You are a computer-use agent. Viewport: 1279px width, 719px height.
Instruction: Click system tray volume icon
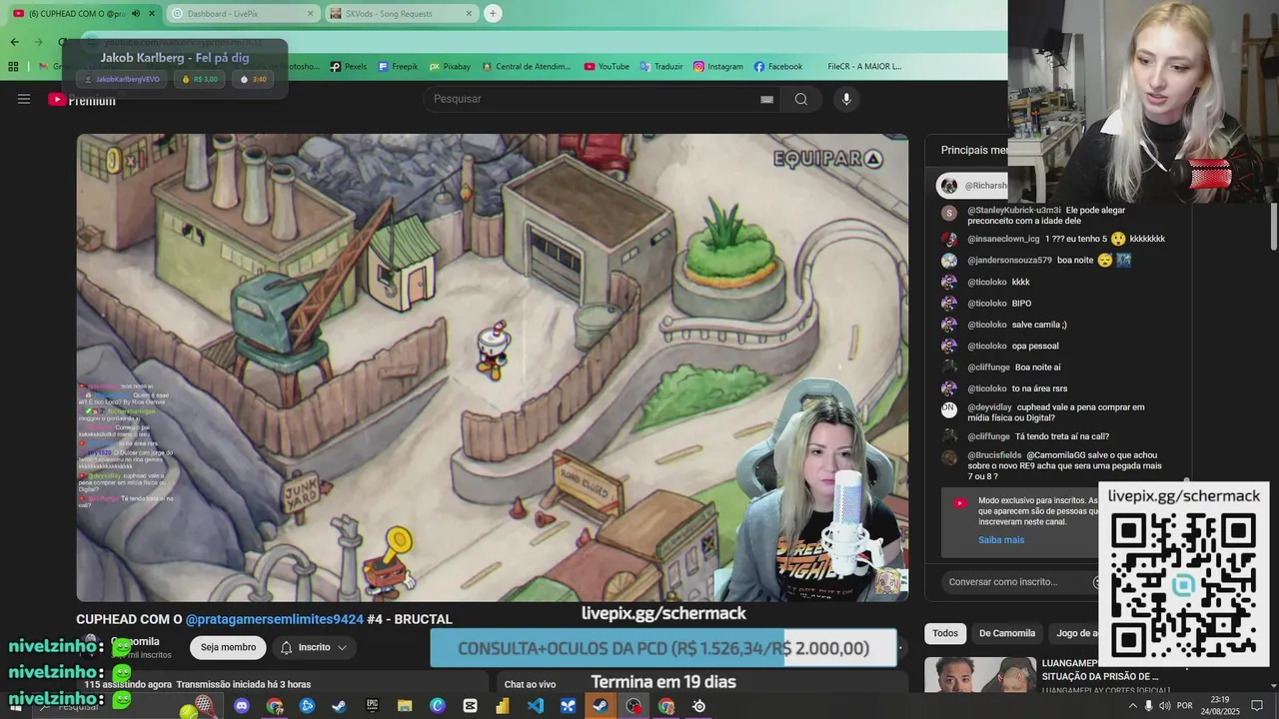click(1164, 706)
